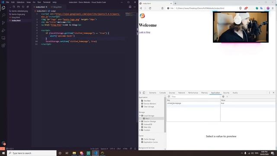Click the DevTools clear all storage icon

(223, 97)
